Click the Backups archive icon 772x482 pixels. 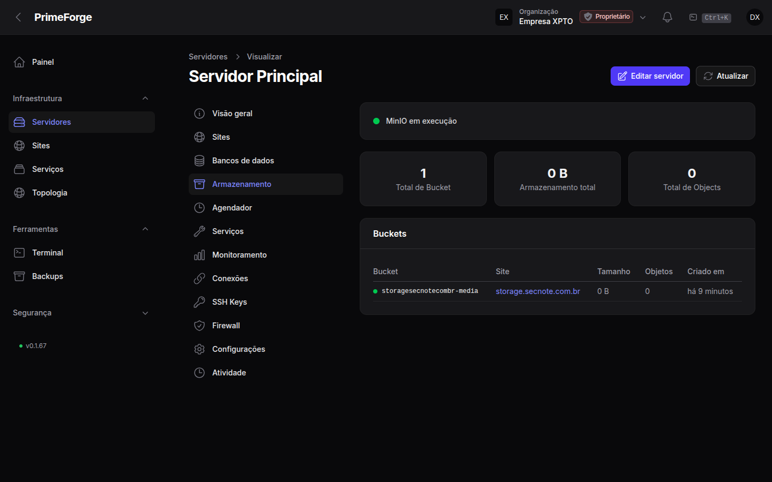[19, 276]
